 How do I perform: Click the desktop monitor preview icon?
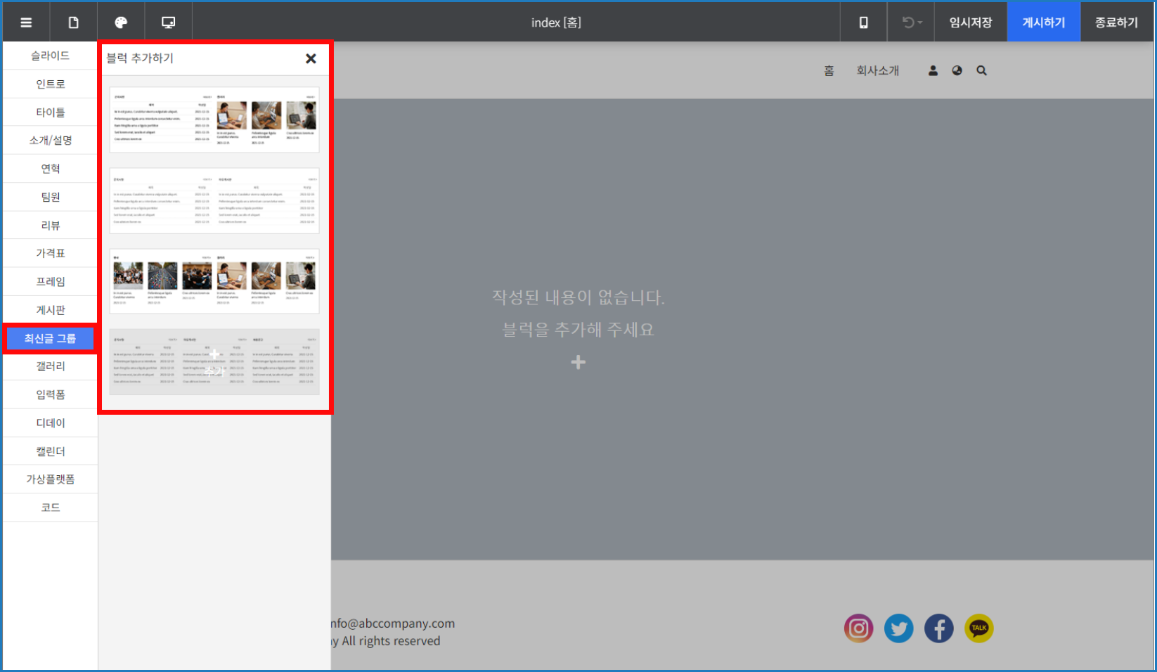tap(169, 22)
